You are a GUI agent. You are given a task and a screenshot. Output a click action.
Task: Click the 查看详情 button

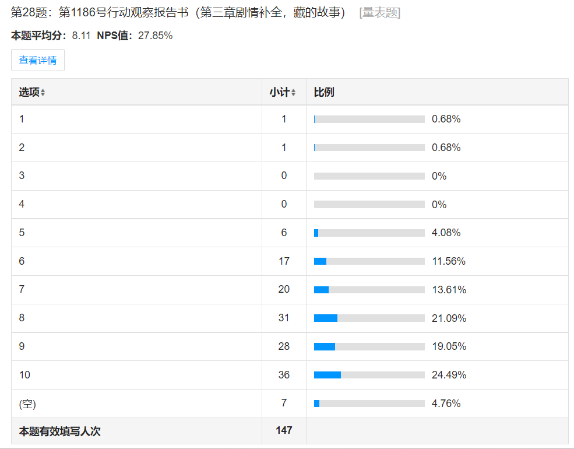click(x=38, y=60)
